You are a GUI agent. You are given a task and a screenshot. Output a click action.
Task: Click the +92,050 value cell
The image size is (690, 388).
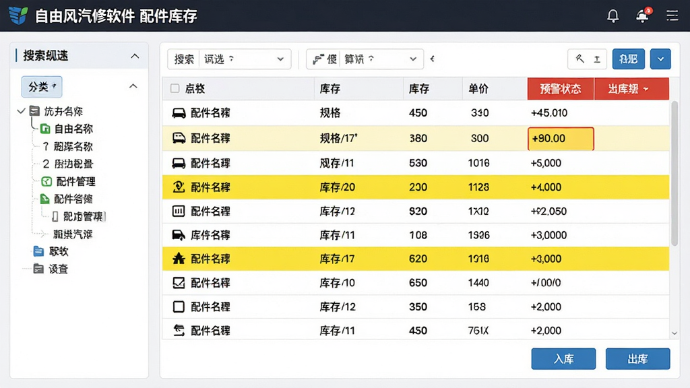click(x=548, y=211)
